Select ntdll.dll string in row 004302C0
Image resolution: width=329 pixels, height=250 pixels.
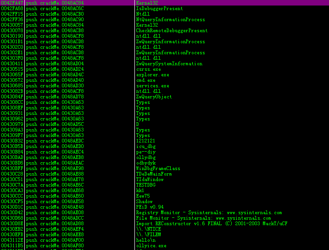[x=148, y=47]
